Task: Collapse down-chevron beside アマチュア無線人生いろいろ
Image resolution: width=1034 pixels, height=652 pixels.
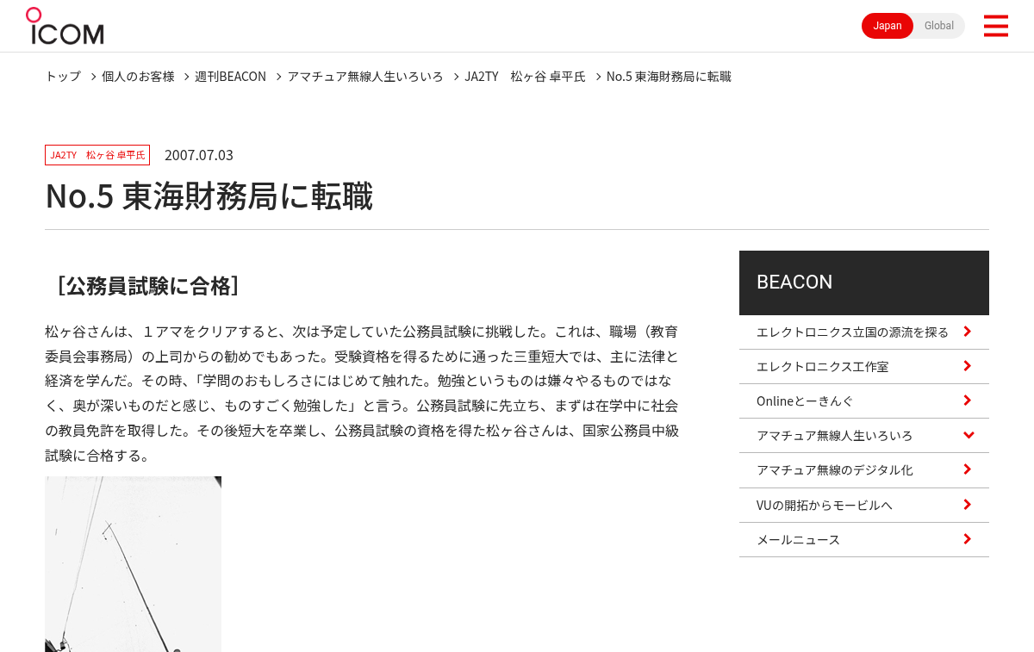Action: tap(969, 435)
